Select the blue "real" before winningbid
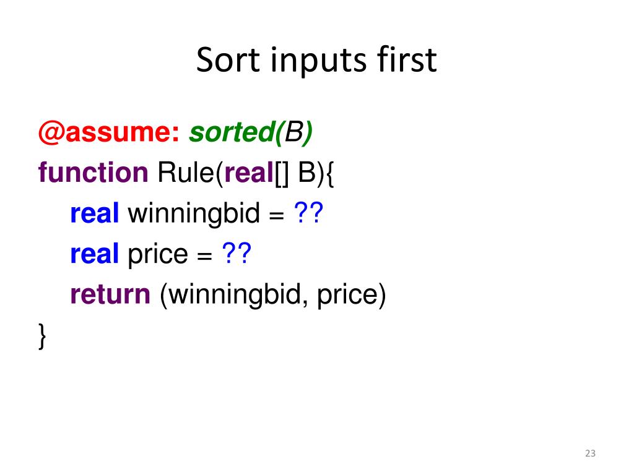 point(94,213)
